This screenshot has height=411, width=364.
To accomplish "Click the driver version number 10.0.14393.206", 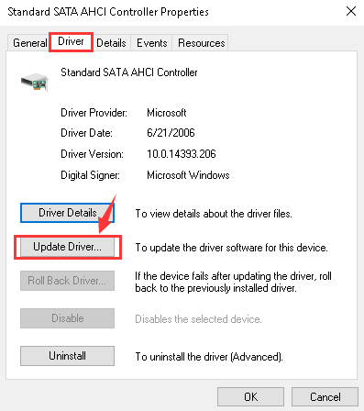I will click(x=182, y=154).
